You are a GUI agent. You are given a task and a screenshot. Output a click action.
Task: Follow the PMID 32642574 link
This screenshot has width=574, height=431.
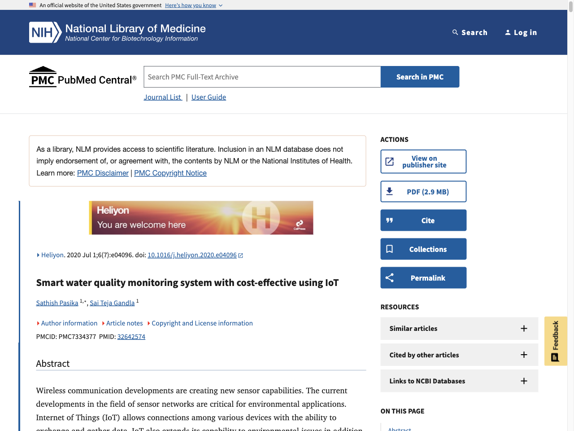point(131,336)
